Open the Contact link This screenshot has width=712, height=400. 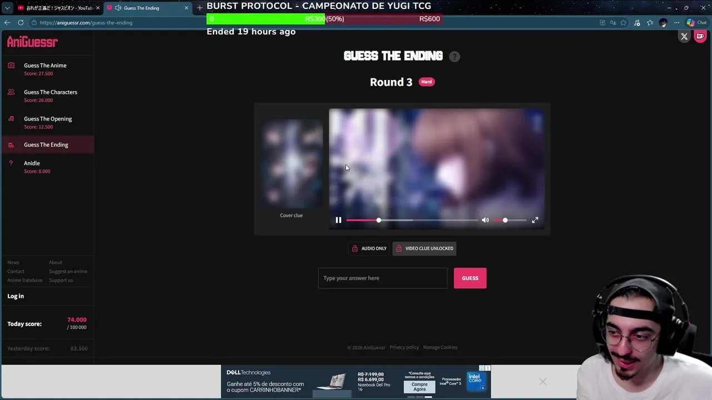16,272
